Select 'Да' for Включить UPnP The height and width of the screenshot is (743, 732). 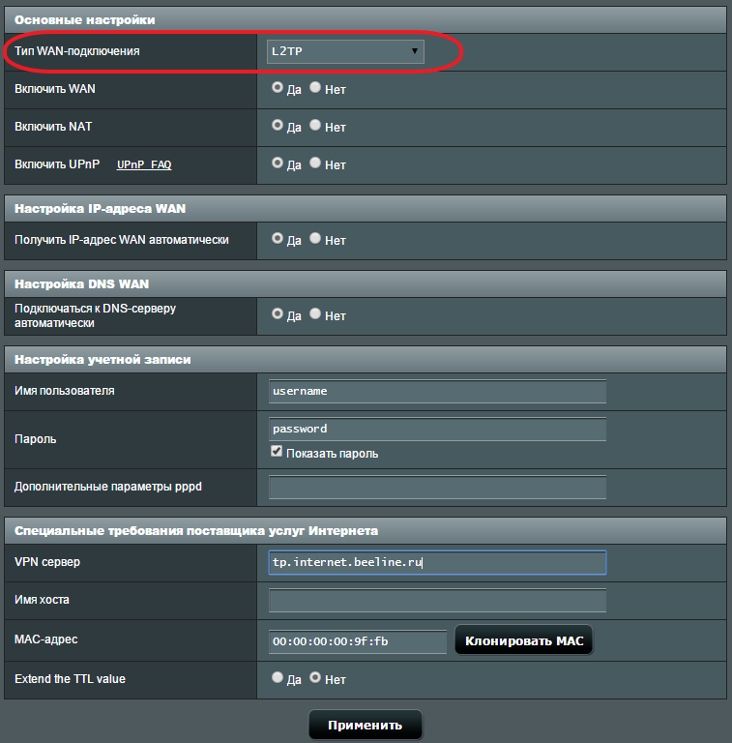(278, 163)
